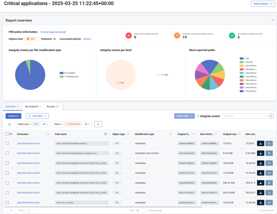Expand the Saved filters dropdown
277x214 pixels.
coord(37,116)
